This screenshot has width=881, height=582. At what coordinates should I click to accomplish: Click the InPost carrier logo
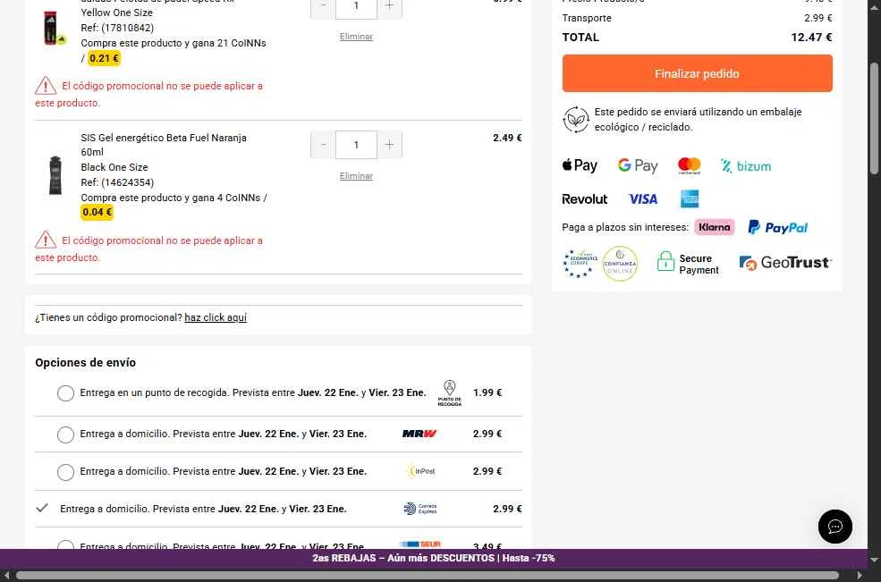(x=421, y=471)
